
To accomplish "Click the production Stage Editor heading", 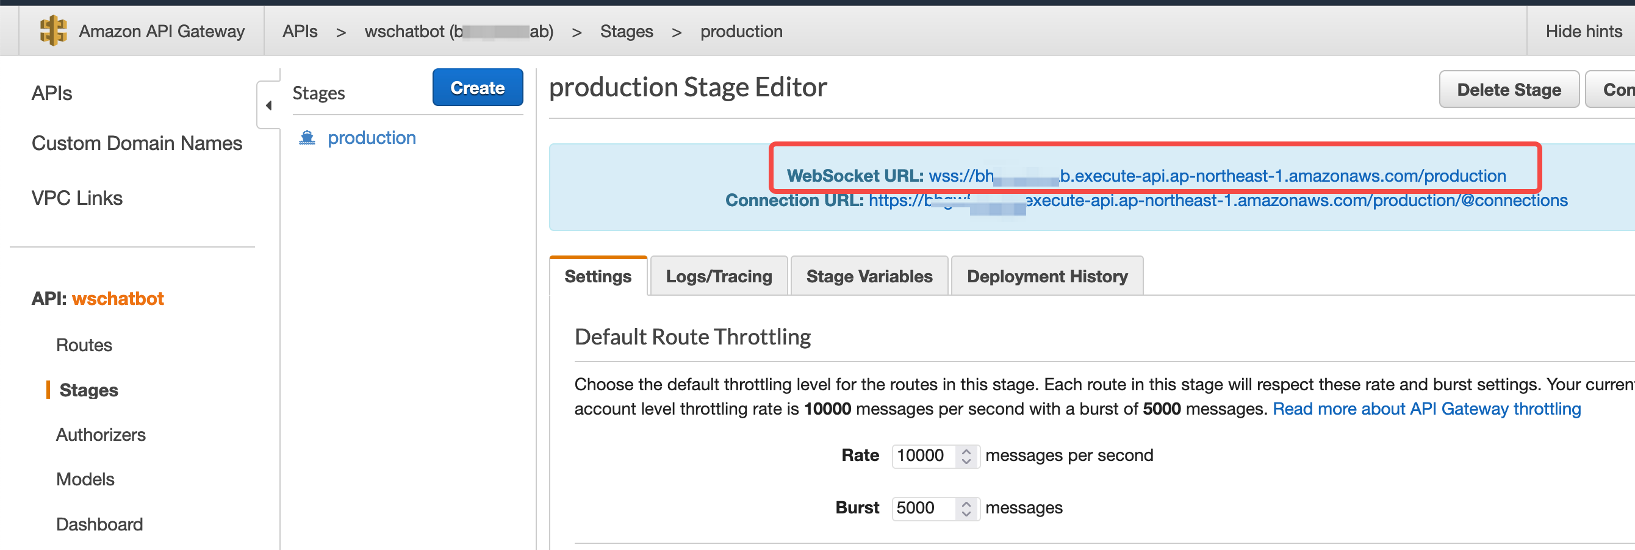I will [688, 88].
